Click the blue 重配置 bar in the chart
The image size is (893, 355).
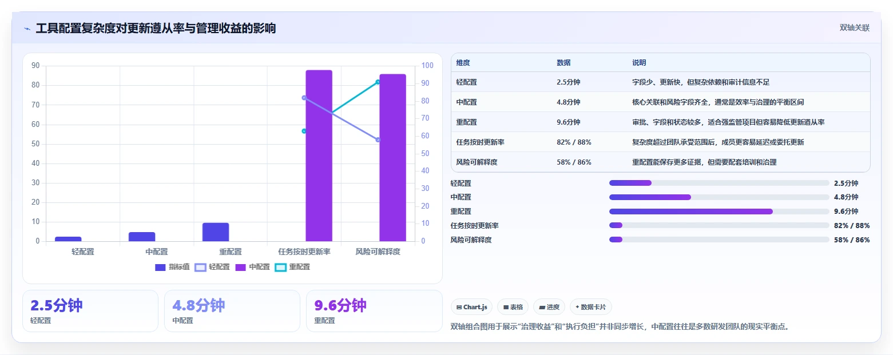(x=216, y=232)
